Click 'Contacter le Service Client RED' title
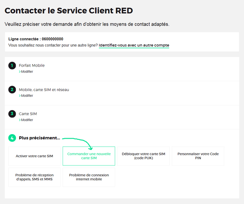 [69, 11]
